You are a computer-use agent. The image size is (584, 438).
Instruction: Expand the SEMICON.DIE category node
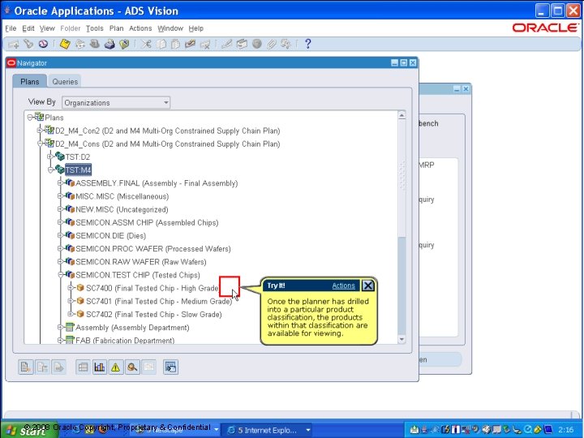click(60, 235)
